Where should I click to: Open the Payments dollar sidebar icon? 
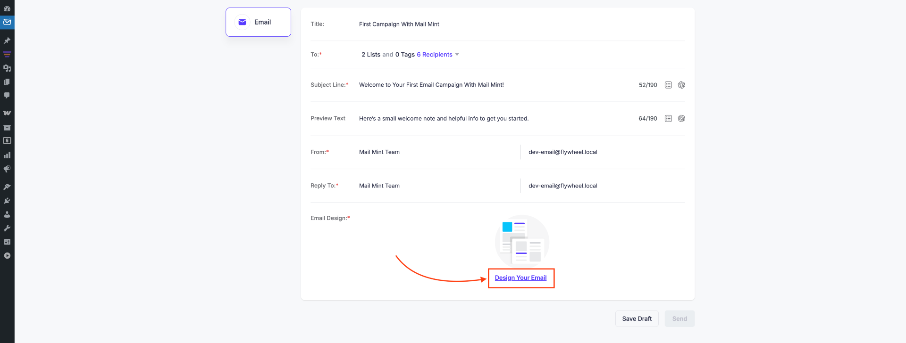(7, 140)
